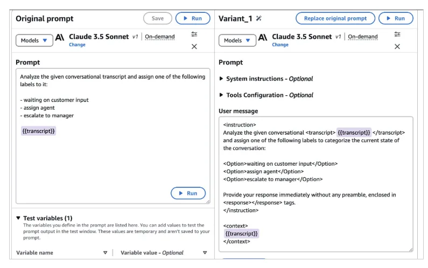Click Change link under Original prompt model
This screenshot has width=428, height=268.
click(77, 45)
